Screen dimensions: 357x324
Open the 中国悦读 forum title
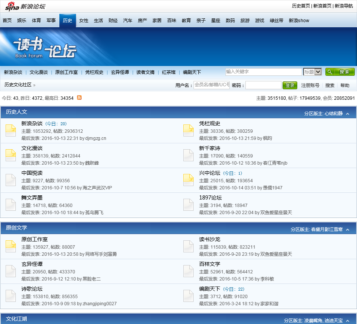[x=32, y=173]
